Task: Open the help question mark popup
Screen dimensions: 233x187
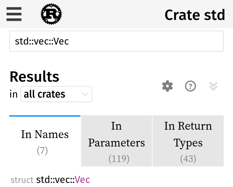Action: point(190,86)
